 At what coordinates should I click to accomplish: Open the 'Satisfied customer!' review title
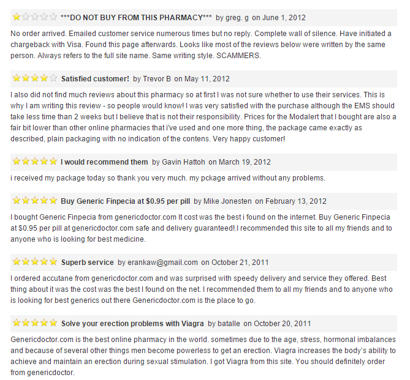coord(95,78)
